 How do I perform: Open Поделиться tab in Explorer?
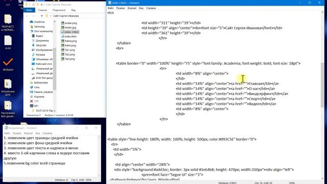[x=59, y=10]
